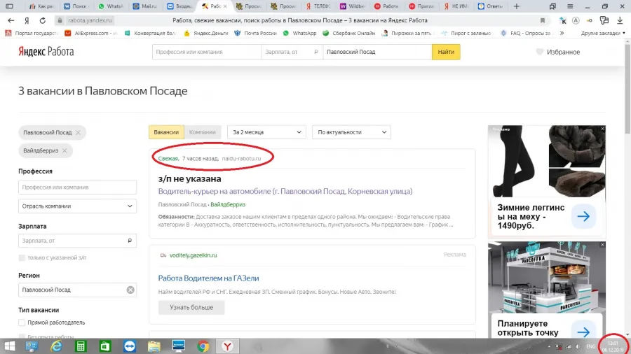The height and width of the screenshot is (354, 631).
Task: Open the Windows Store in the taskbar
Action: pyautogui.click(x=105, y=346)
